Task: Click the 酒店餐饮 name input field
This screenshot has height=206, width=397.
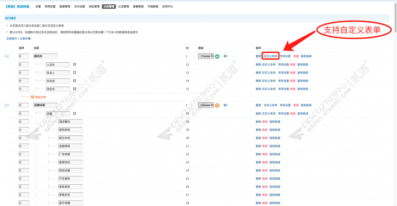Action: point(70,122)
